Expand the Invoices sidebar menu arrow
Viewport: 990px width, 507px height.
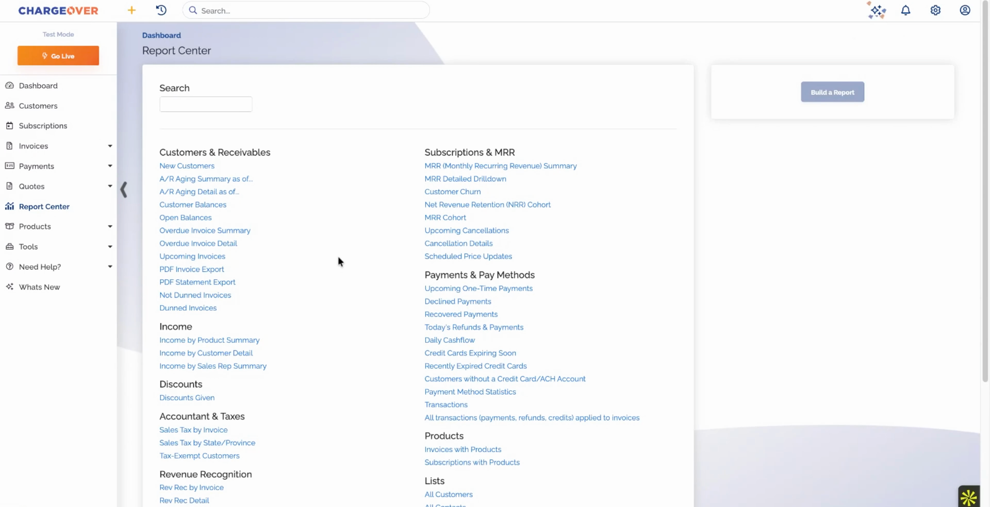pyautogui.click(x=110, y=146)
